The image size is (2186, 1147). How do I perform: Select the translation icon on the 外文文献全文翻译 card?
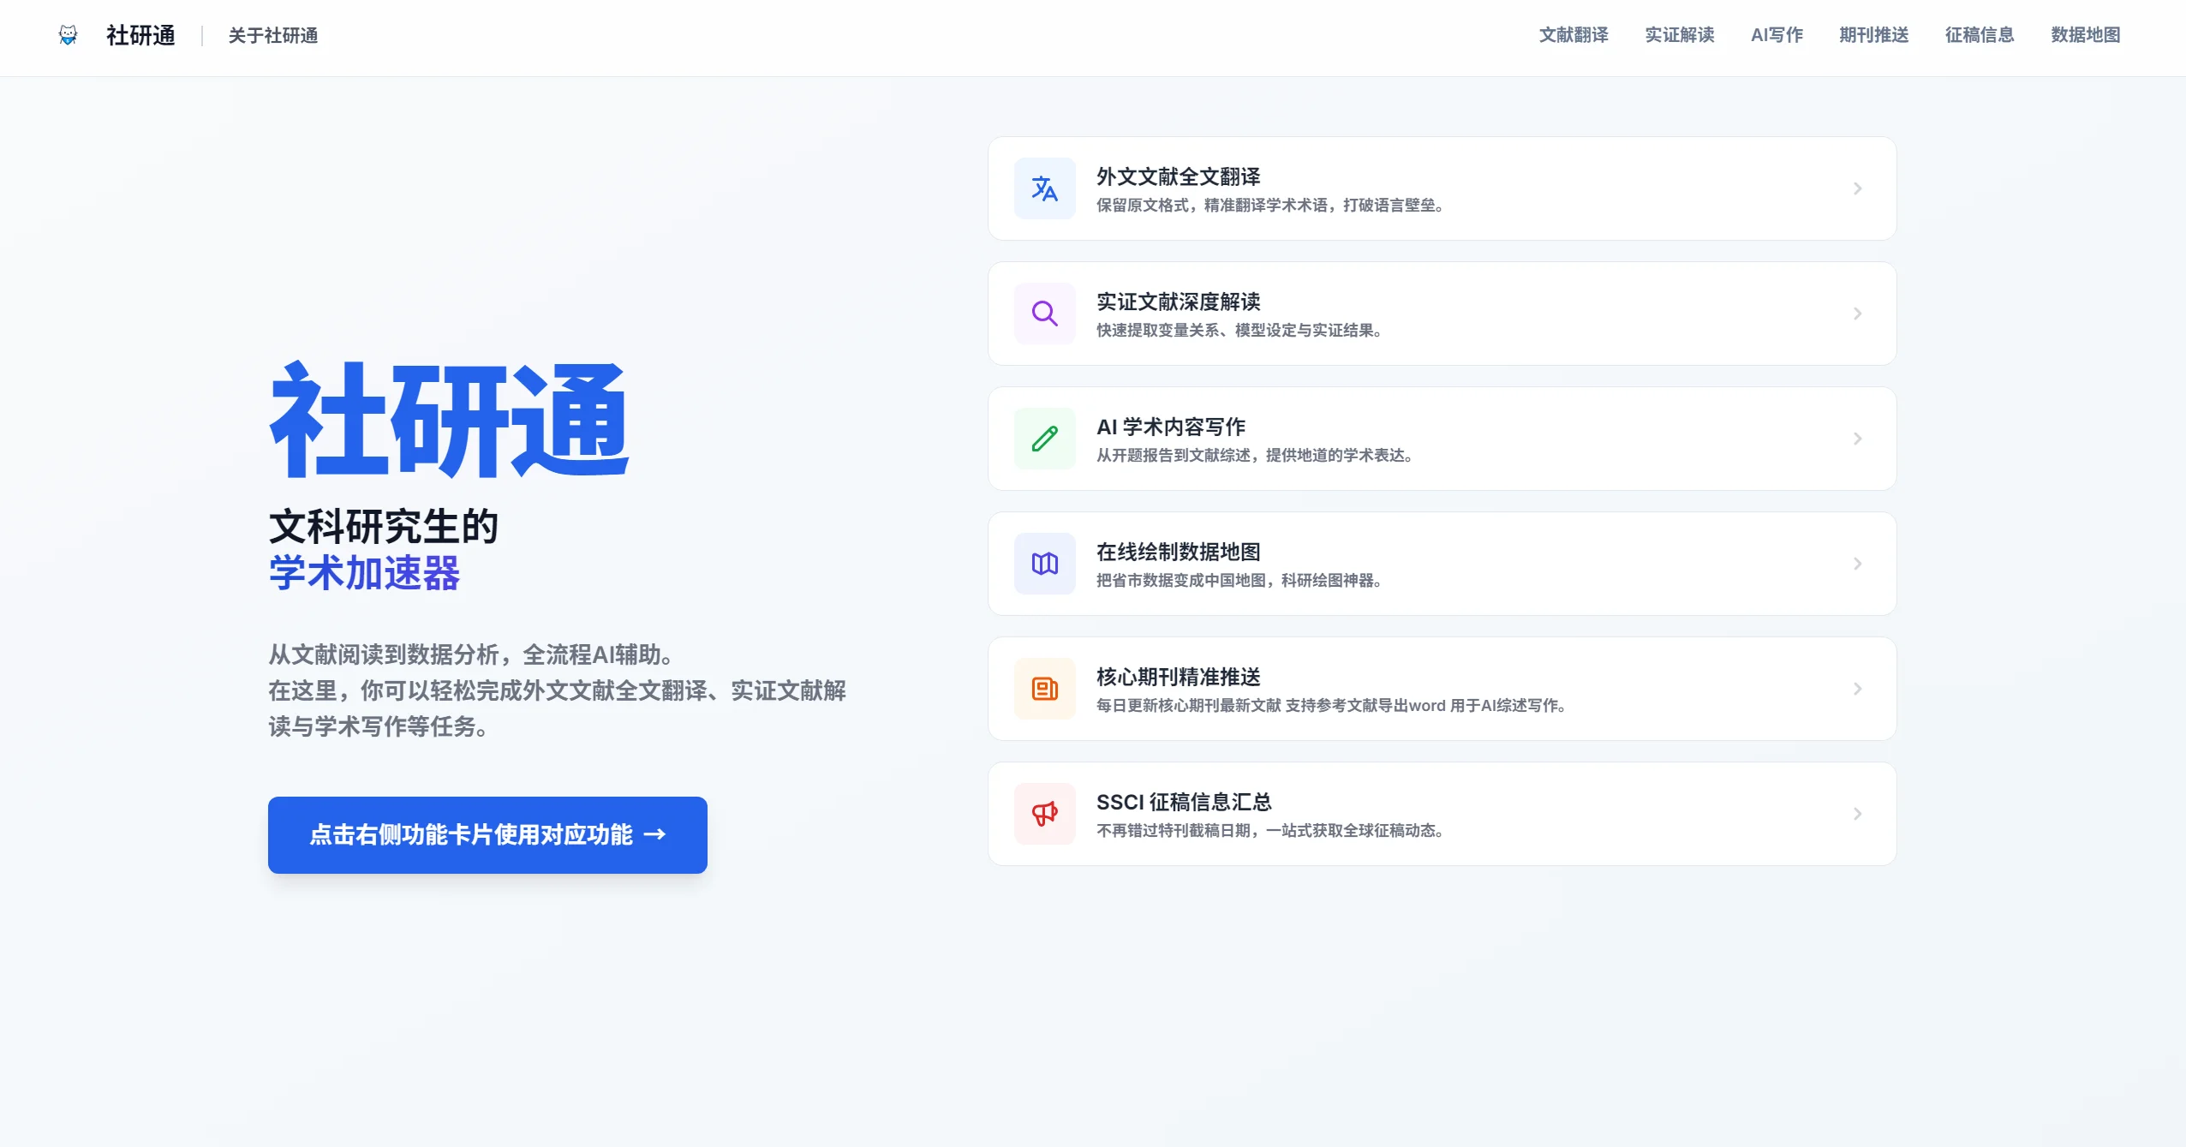1043,188
